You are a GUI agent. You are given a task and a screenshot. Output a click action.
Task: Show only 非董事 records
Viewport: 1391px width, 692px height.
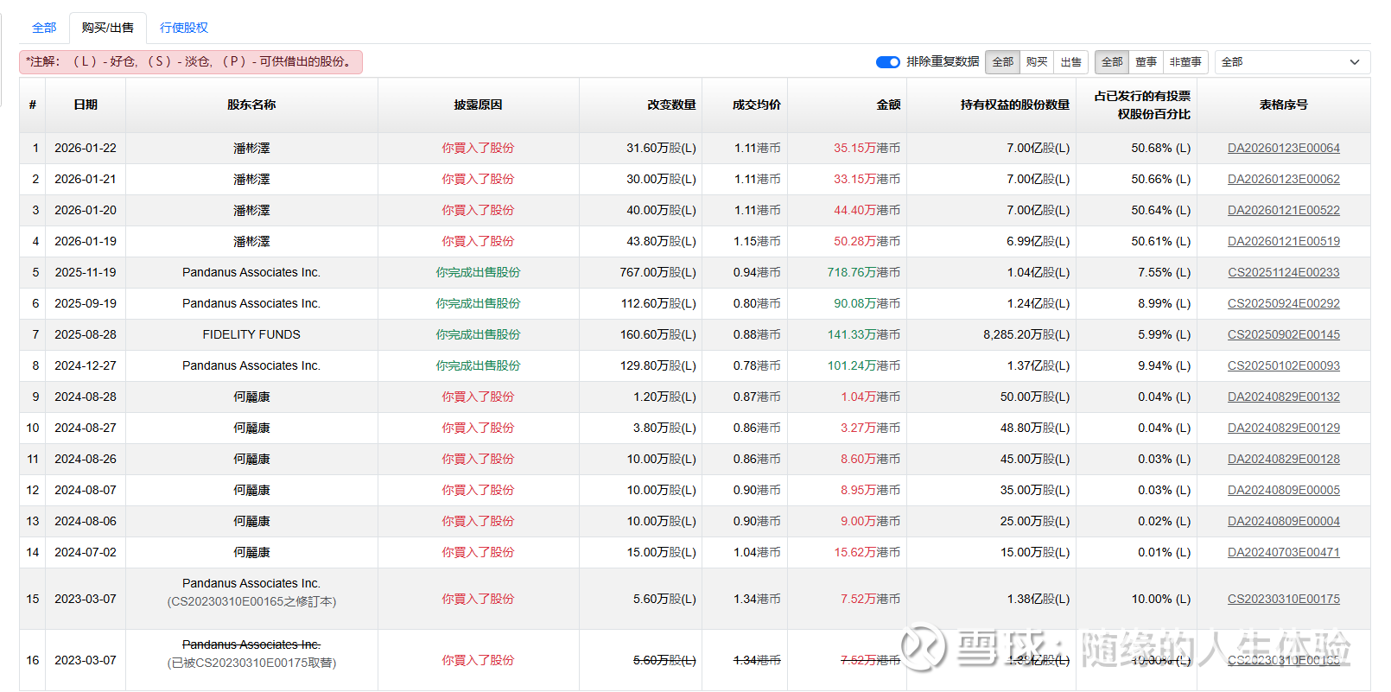point(1185,62)
